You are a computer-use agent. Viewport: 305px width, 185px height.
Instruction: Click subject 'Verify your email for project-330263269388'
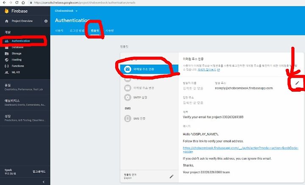(213, 117)
